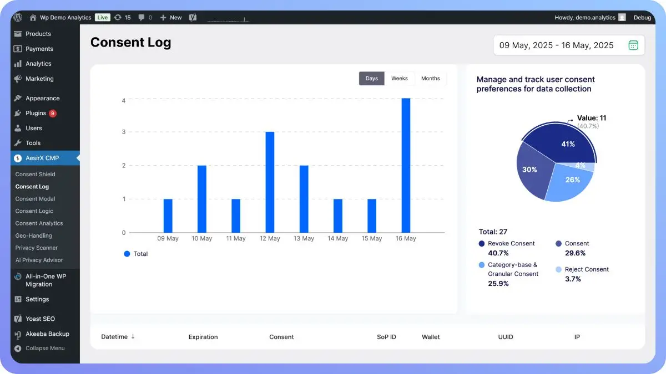Screen dimensions: 666x374
Task: Open the Consent Shield page
Action: (x=34, y=174)
